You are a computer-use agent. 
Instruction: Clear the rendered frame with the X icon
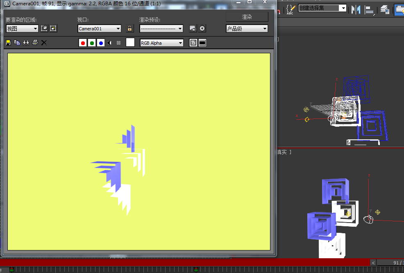pyautogui.click(x=44, y=43)
